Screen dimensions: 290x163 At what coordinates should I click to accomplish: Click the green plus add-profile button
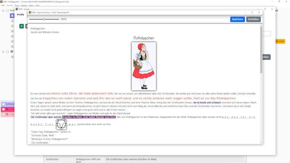coord(21,26)
